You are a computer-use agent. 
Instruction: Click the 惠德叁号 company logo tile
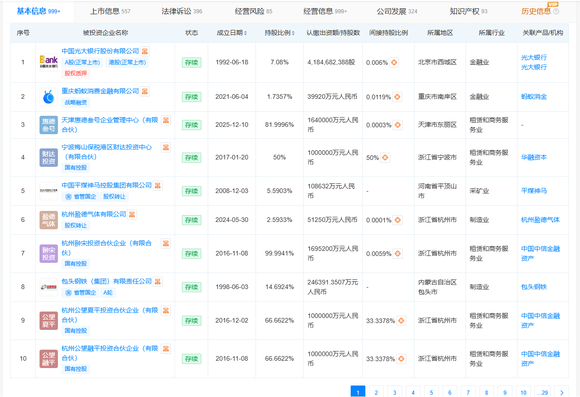point(49,125)
